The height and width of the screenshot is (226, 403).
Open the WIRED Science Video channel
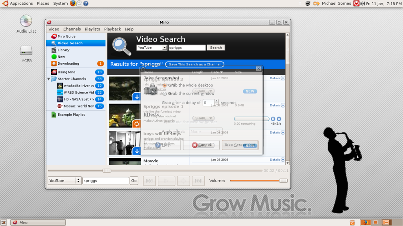click(x=79, y=93)
